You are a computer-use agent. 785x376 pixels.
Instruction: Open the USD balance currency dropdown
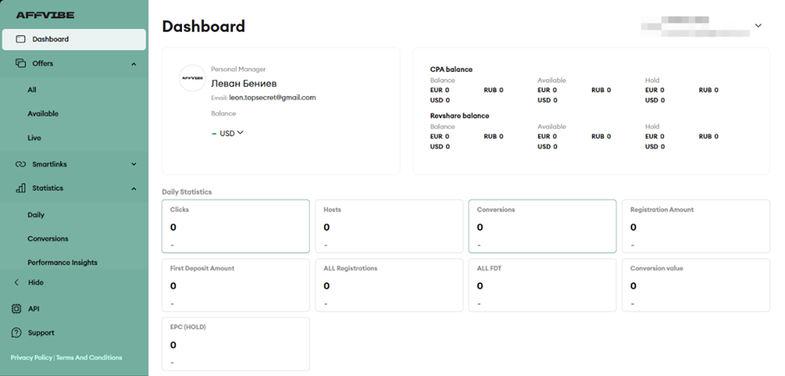point(231,133)
